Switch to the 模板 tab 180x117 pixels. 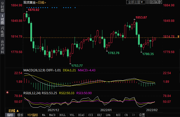pos(20,115)
